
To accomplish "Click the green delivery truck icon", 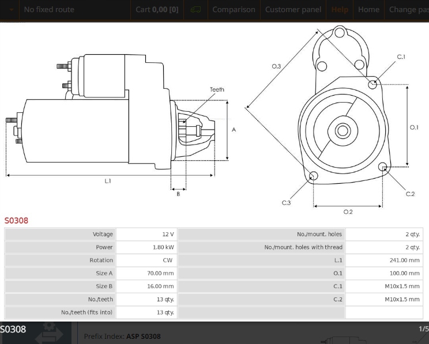I will 195,10.
